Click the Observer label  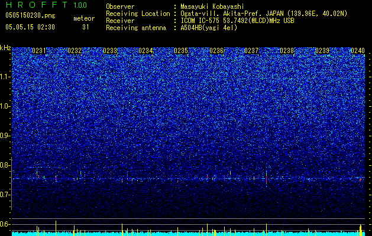point(120,6)
